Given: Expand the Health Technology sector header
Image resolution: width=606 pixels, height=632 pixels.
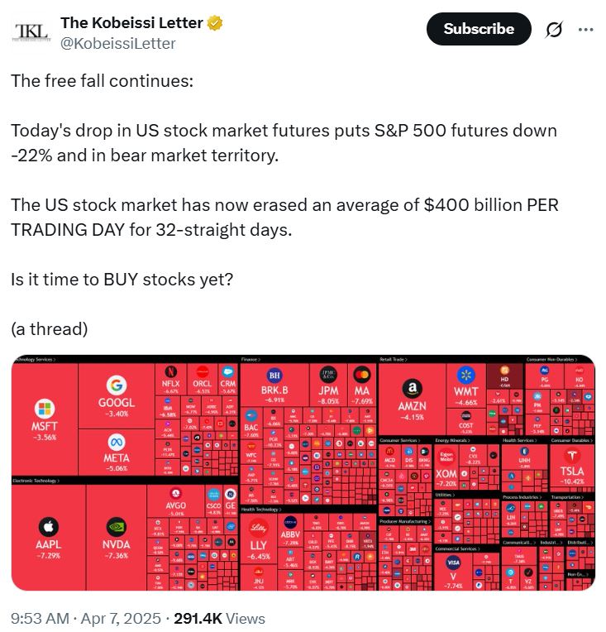Looking at the screenshot, I should [261, 509].
